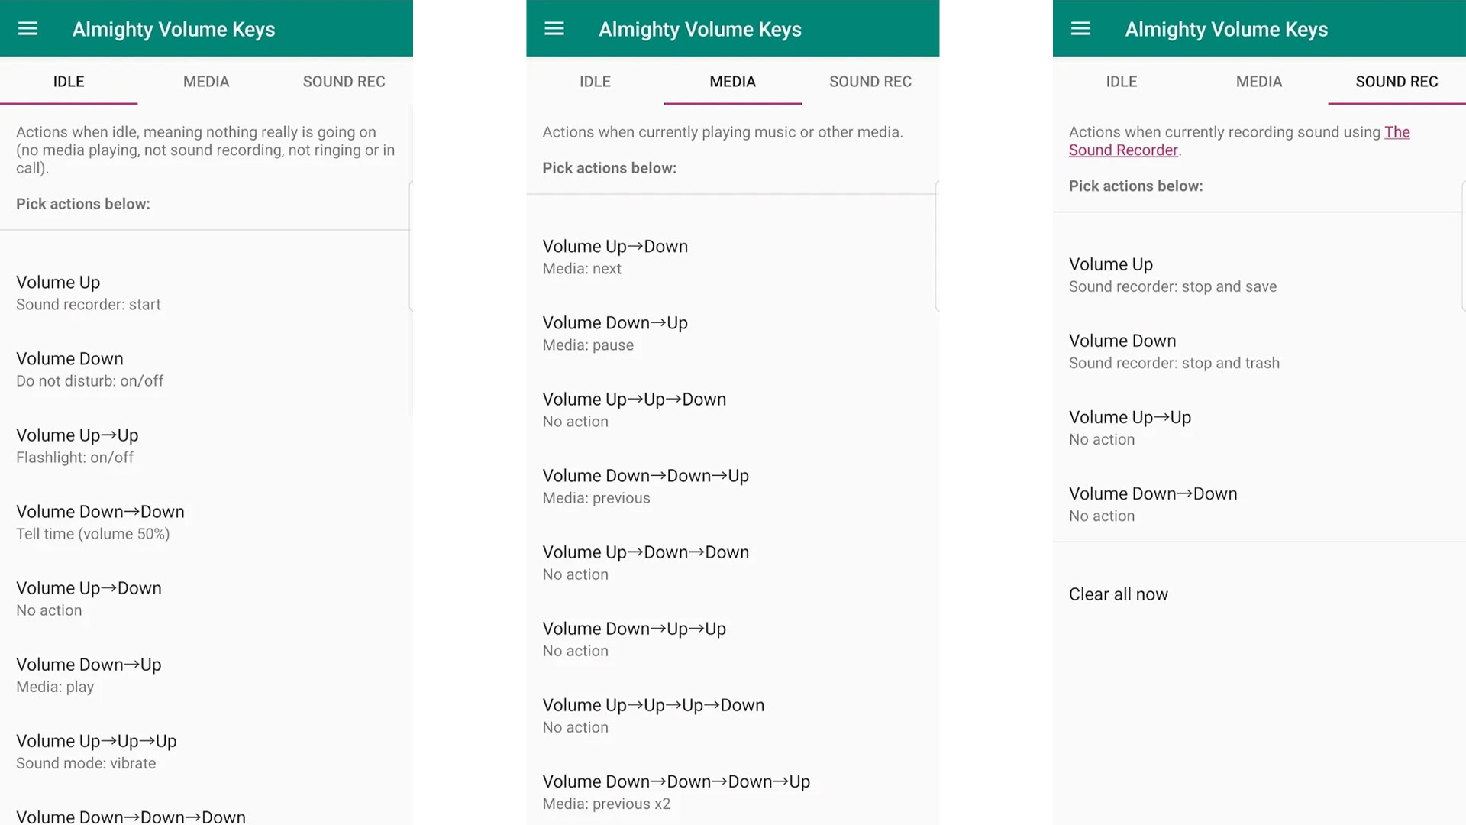This screenshot has width=1466, height=825.
Task: Edit Volume Up 'Sound recorder: start' action
Action: (x=88, y=293)
